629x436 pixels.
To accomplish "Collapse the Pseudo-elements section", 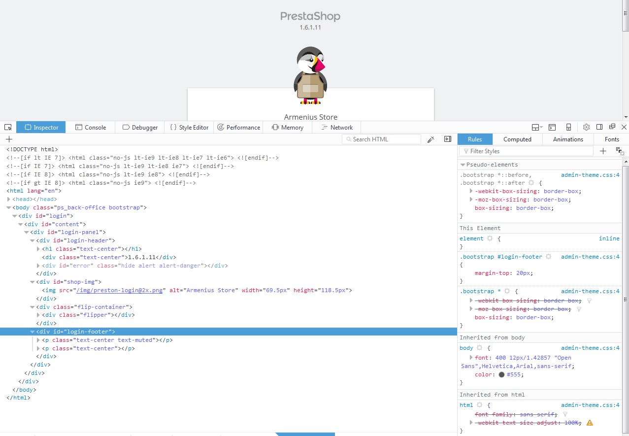I will pyautogui.click(x=463, y=165).
